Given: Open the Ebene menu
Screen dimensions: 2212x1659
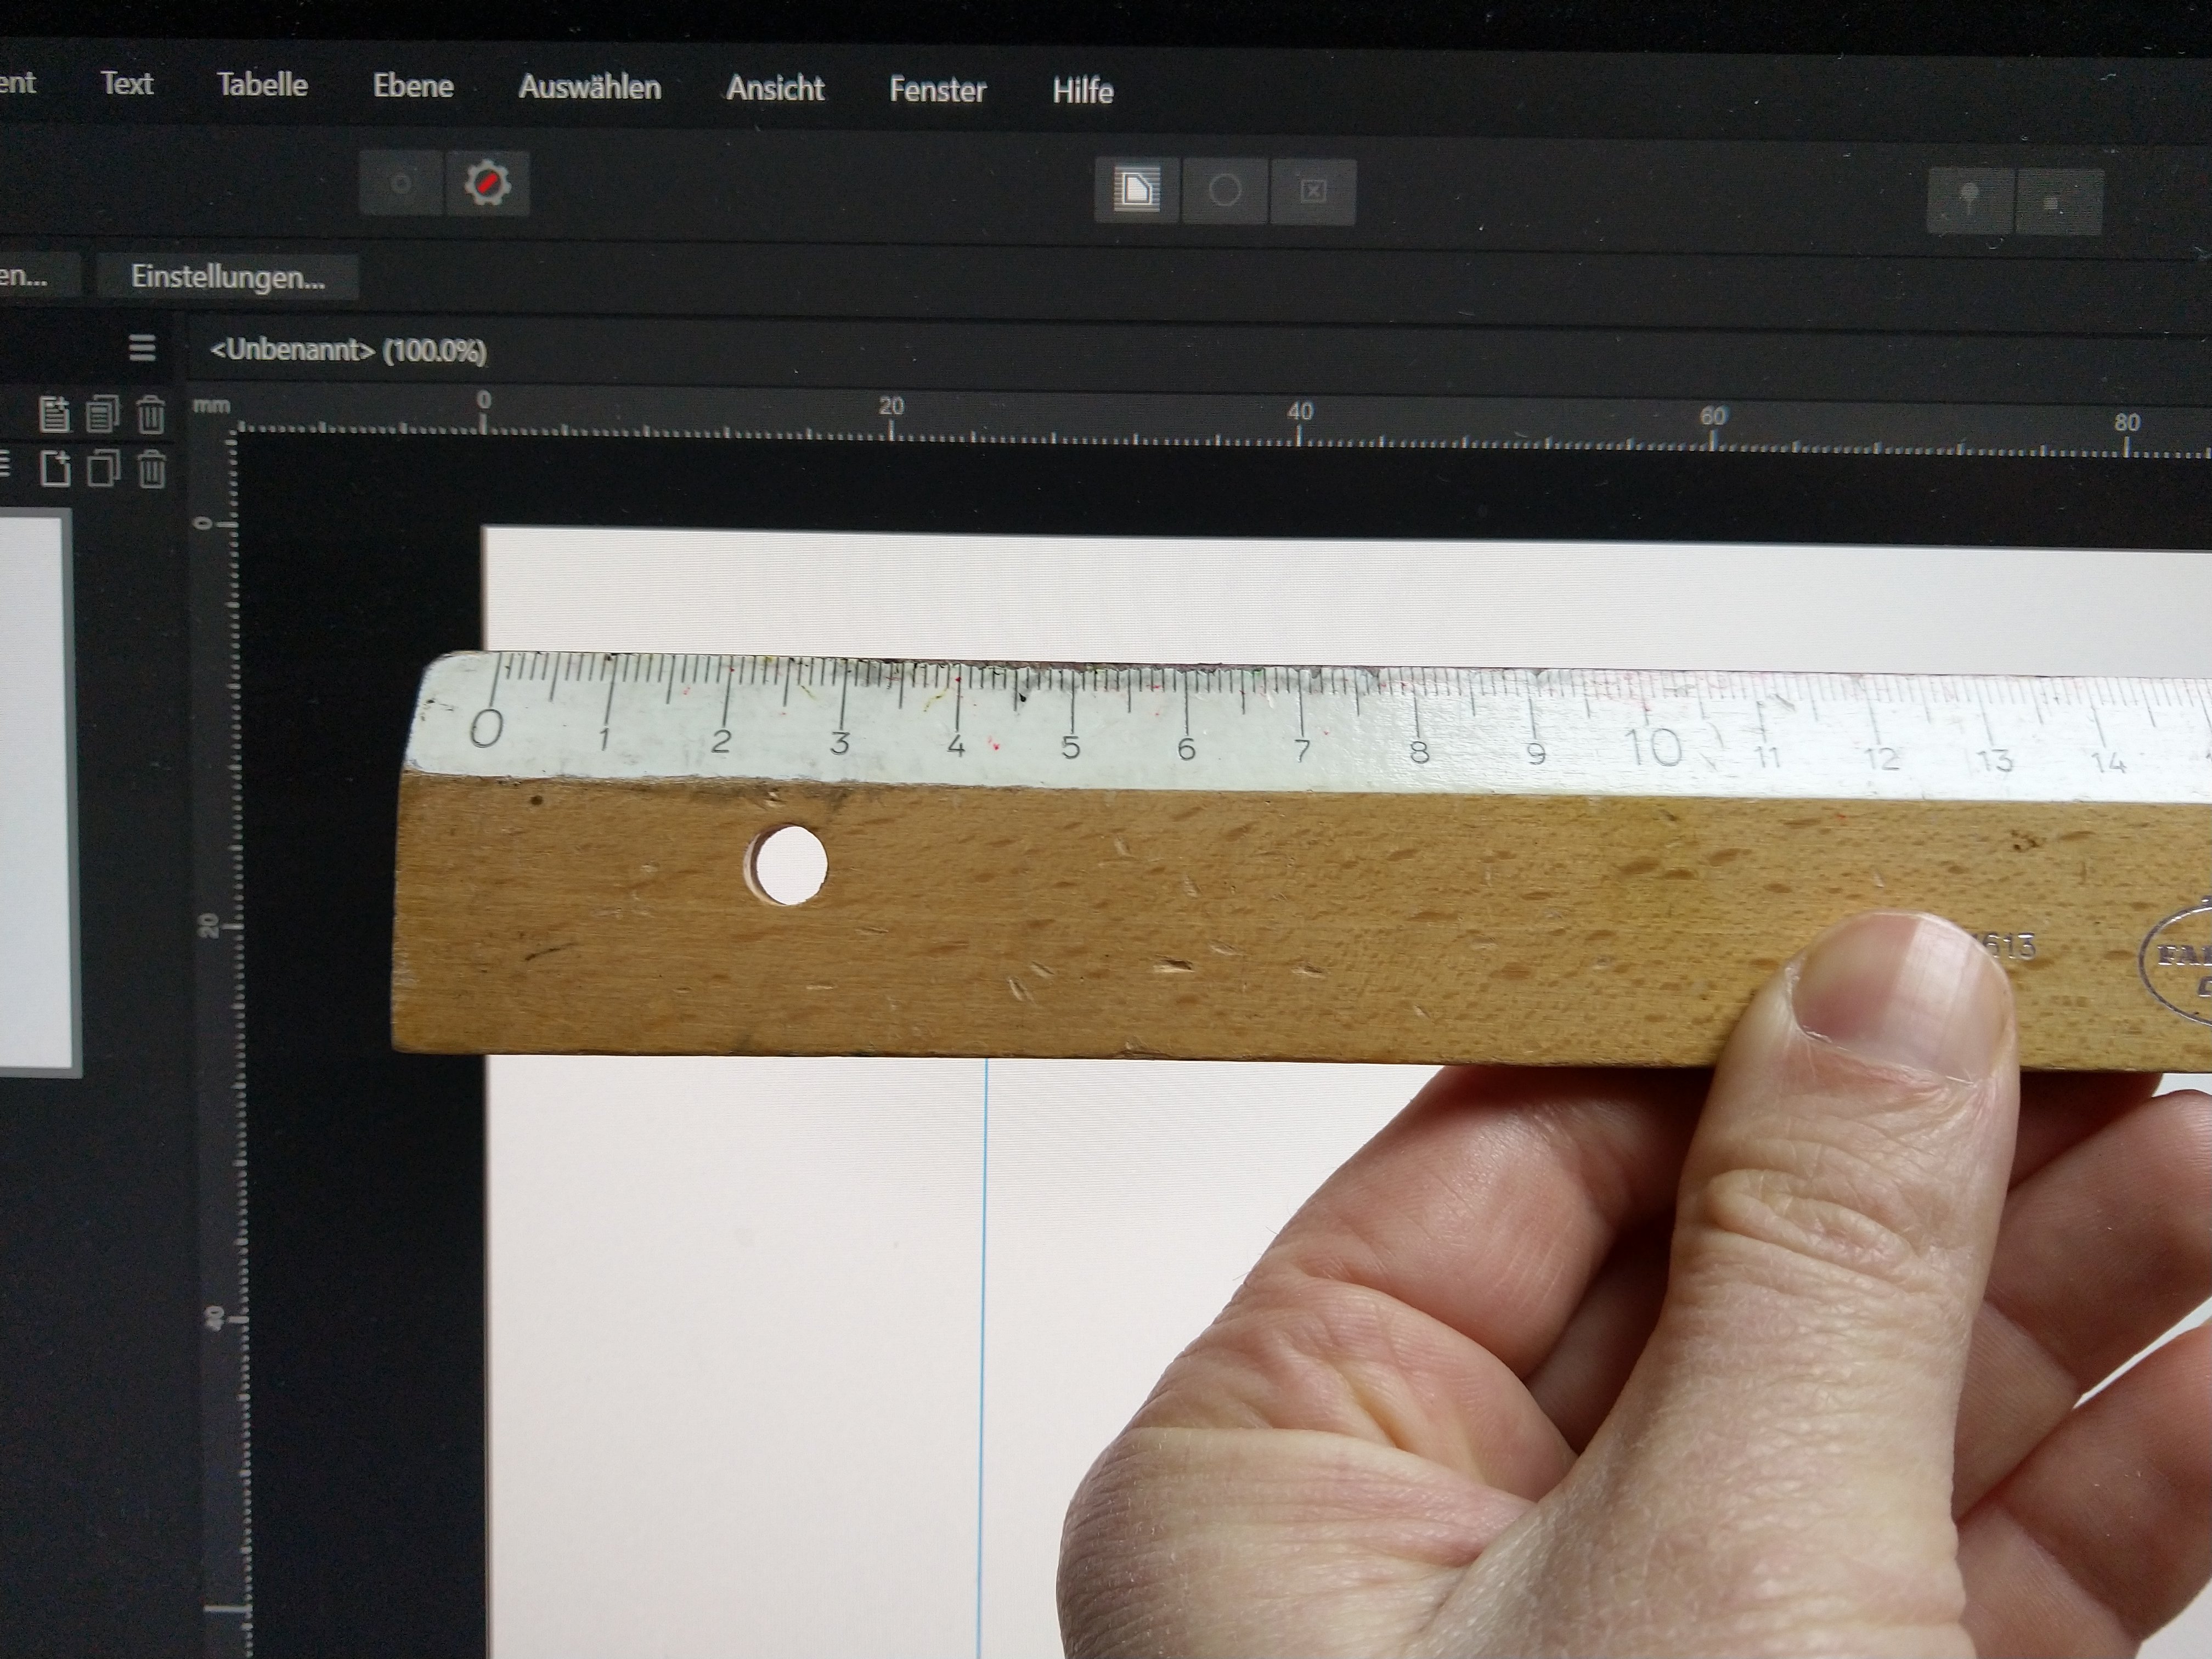Looking at the screenshot, I should pyautogui.click(x=413, y=86).
